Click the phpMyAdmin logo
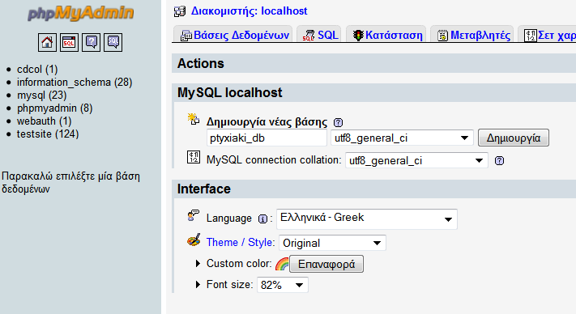 tap(80, 13)
